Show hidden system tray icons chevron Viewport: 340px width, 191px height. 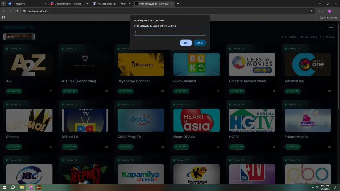click(x=313, y=188)
